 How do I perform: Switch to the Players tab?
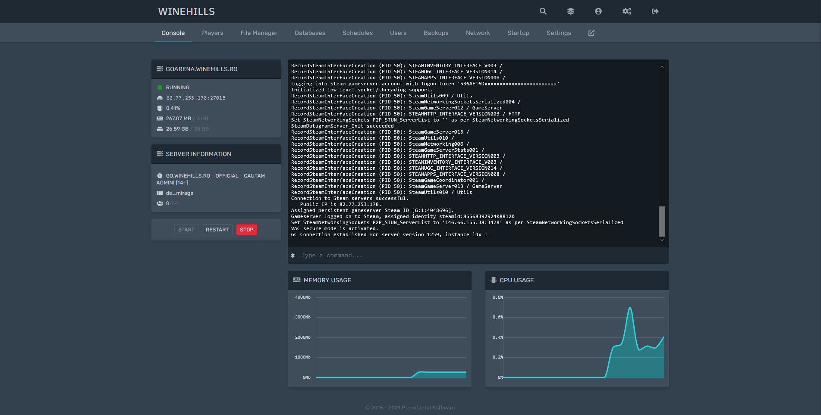coord(212,33)
